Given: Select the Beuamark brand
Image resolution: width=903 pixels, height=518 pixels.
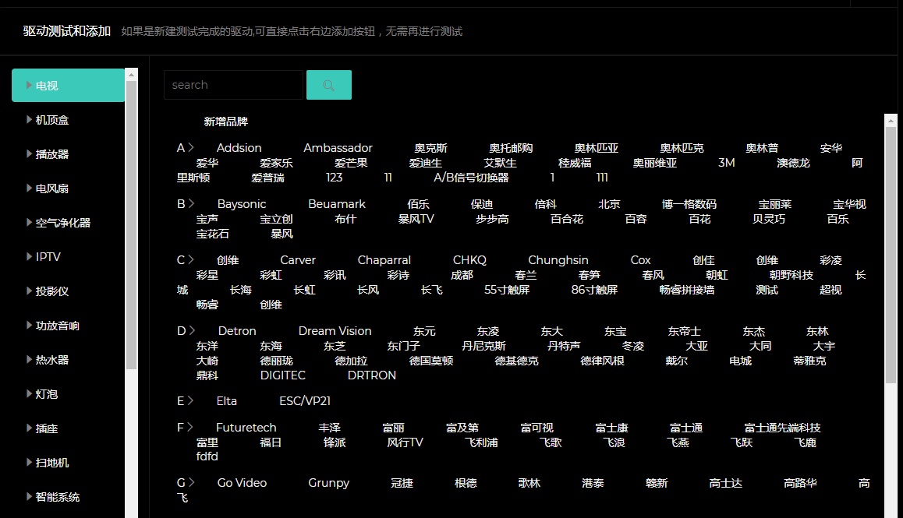Looking at the screenshot, I should coord(337,204).
